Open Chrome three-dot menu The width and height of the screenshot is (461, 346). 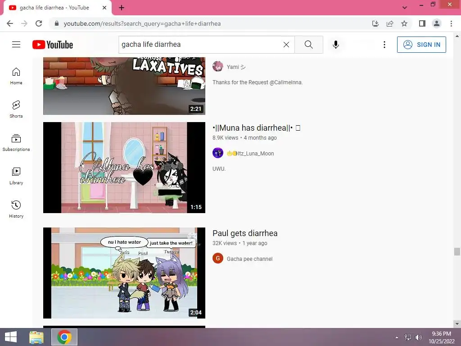[x=451, y=23]
